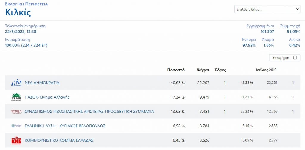Open the Επιλέξτε δήμο dropdown
The image size is (305, 150).
(x=267, y=10)
